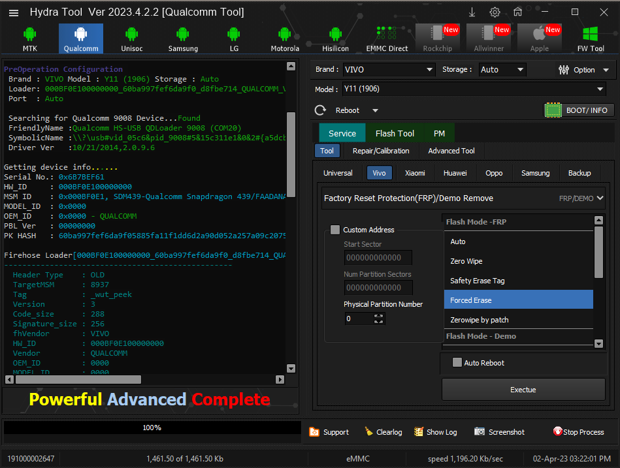Screen dimensions: 620x468
Task: Click log panel horizontal scrollbar thumb
Action: click(78, 379)
